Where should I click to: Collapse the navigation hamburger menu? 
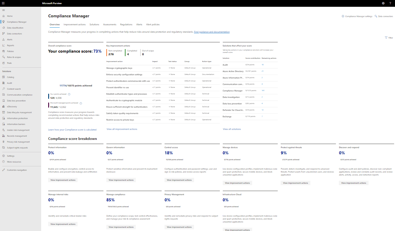point(4,10)
